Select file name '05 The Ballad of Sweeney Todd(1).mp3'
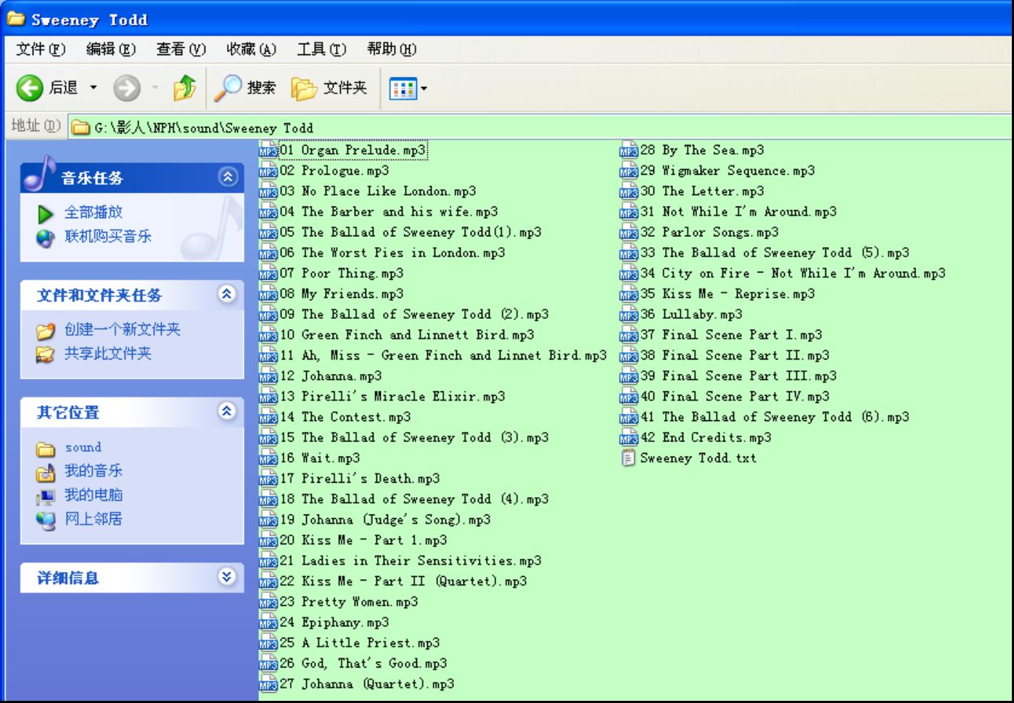 pyautogui.click(x=411, y=233)
